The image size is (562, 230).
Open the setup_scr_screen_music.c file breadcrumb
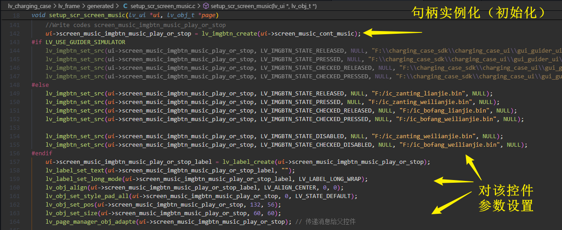coord(163,6)
